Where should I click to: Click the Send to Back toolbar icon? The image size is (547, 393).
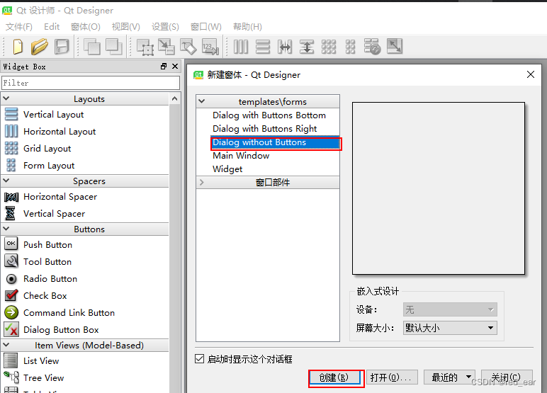pyautogui.click(x=92, y=47)
